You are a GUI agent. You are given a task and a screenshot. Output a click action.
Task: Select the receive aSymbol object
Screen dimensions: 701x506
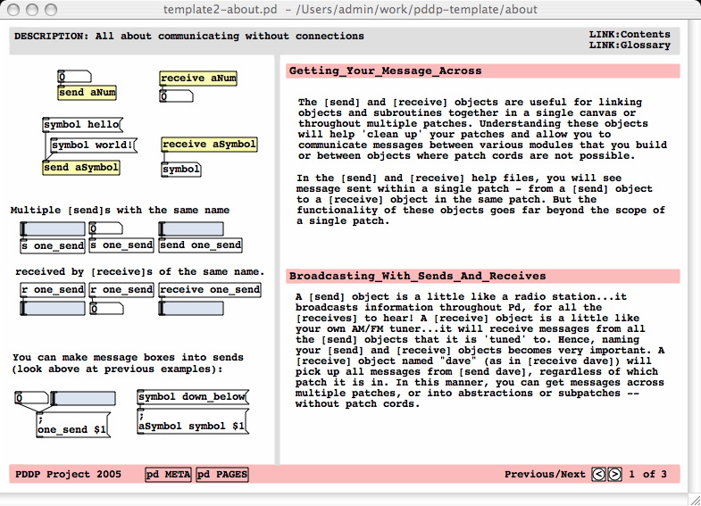pos(209,145)
